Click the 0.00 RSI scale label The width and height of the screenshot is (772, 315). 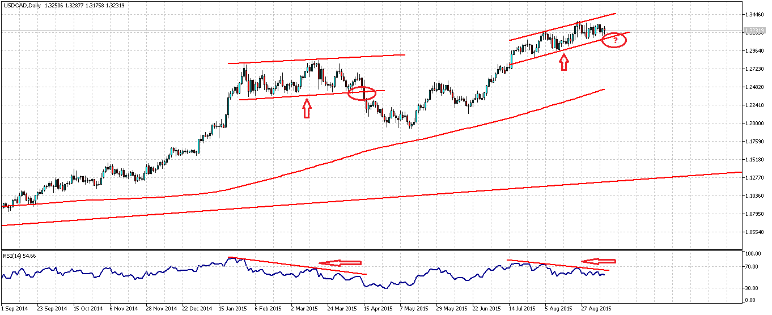751,300
